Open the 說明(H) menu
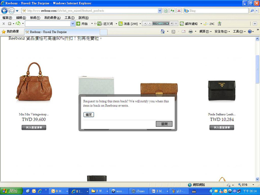This screenshot has width=260, height=195. pyautogui.click(x=83, y=17)
